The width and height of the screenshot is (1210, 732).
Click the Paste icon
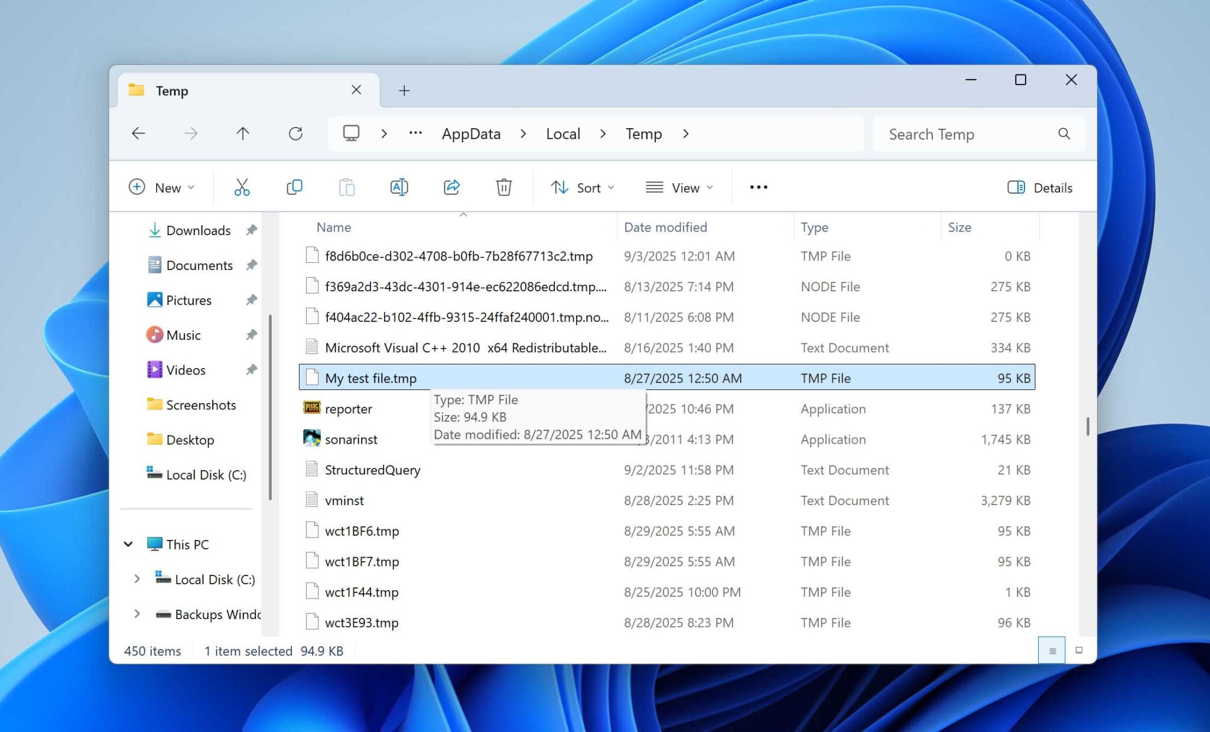(x=346, y=187)
